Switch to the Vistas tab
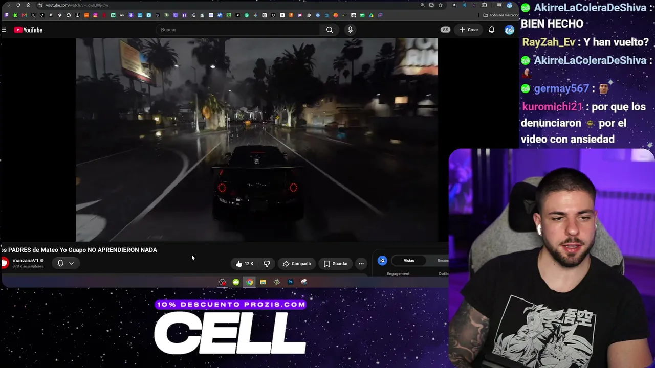This screenshot has height=368, width=655. [409, 261]
